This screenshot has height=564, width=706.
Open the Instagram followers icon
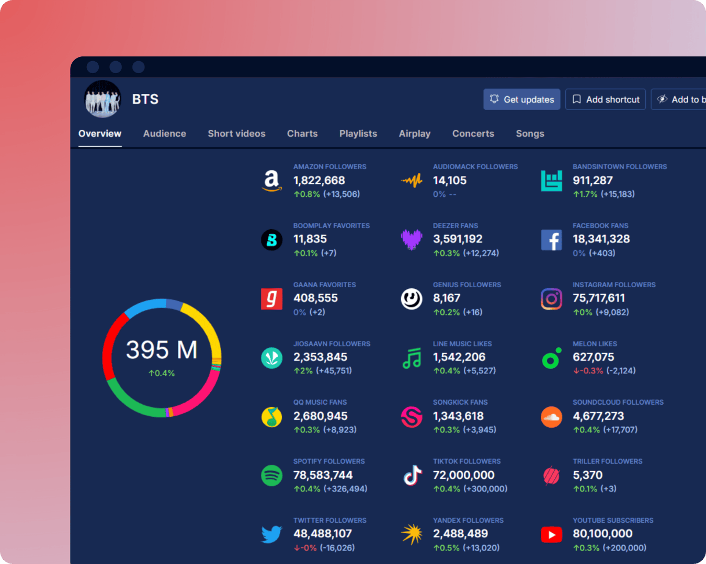[x=551, y=299]
